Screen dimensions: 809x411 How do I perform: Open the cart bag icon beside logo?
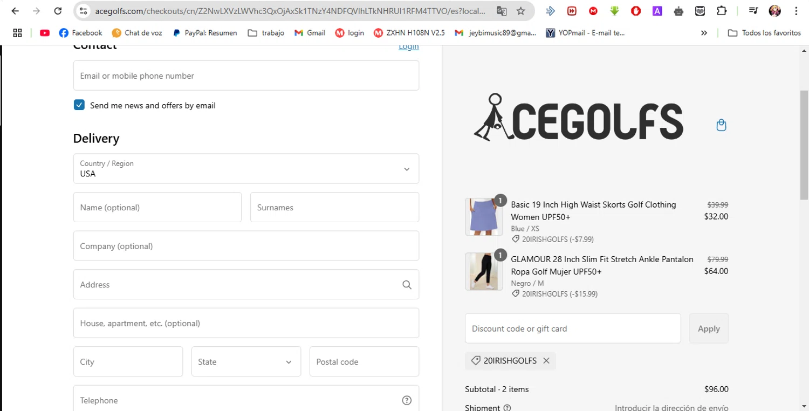coord(721,125)
